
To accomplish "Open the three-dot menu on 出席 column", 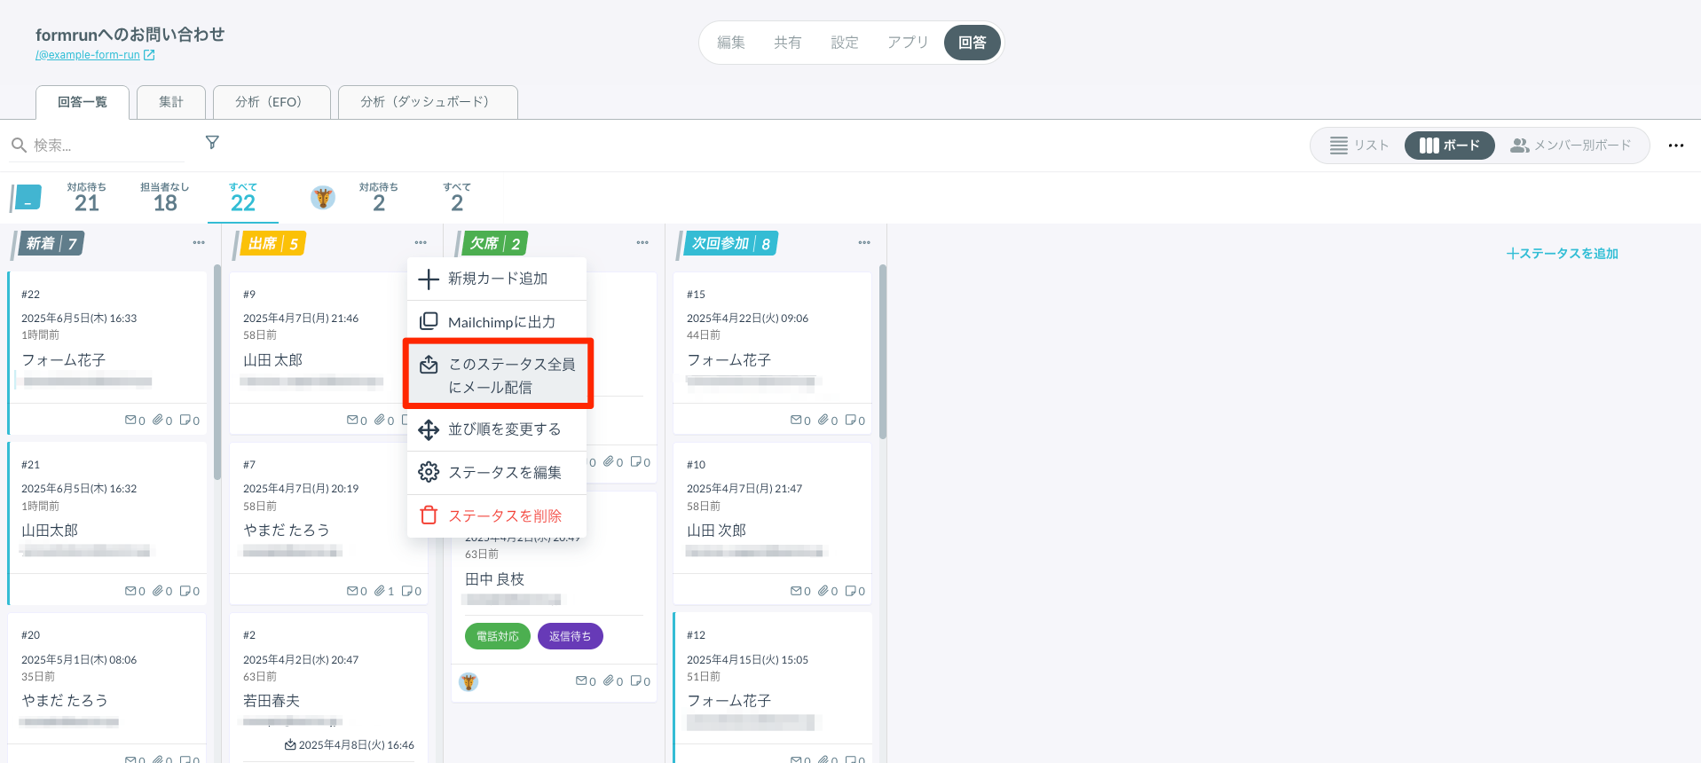I will pos(421,242).
